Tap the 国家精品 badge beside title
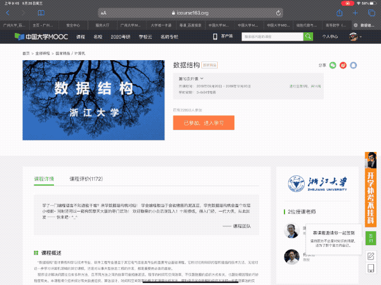Screen dimensions: 381x285 (210, 65)
